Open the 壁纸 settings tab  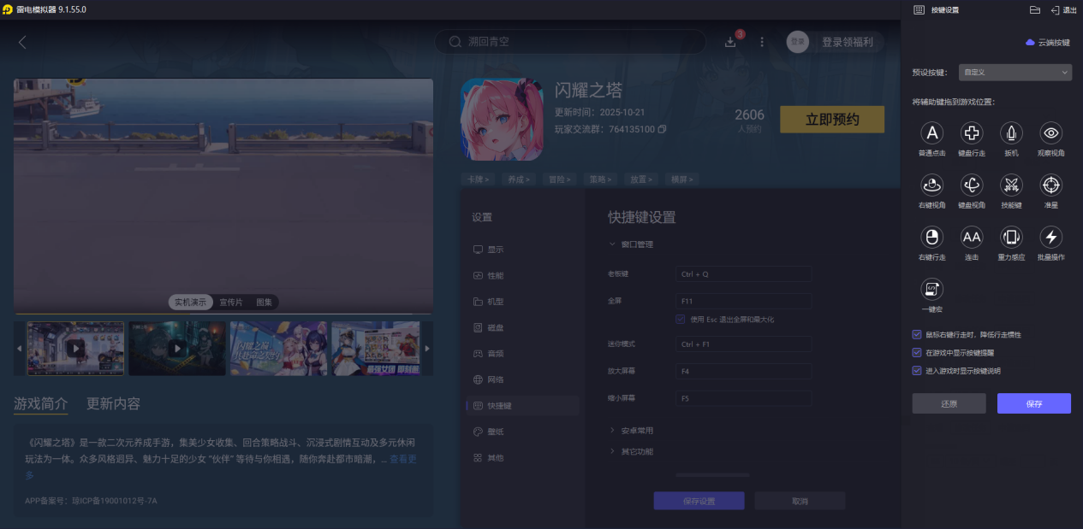(x=522, y=432)
